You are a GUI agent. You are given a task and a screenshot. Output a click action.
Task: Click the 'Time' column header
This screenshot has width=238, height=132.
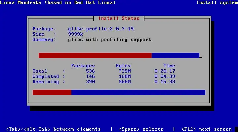[x=169, y=66]
